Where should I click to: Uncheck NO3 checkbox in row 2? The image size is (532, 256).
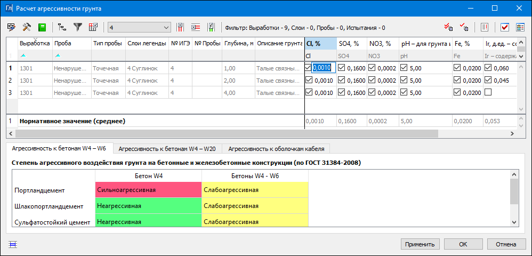[x=372, y=80]
